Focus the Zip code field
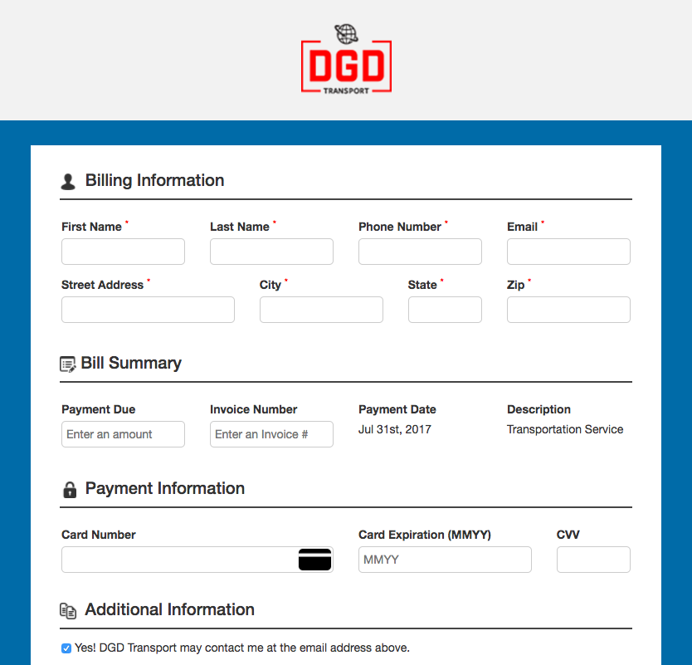This screenshot has width=692, height=665. [568, 310]
